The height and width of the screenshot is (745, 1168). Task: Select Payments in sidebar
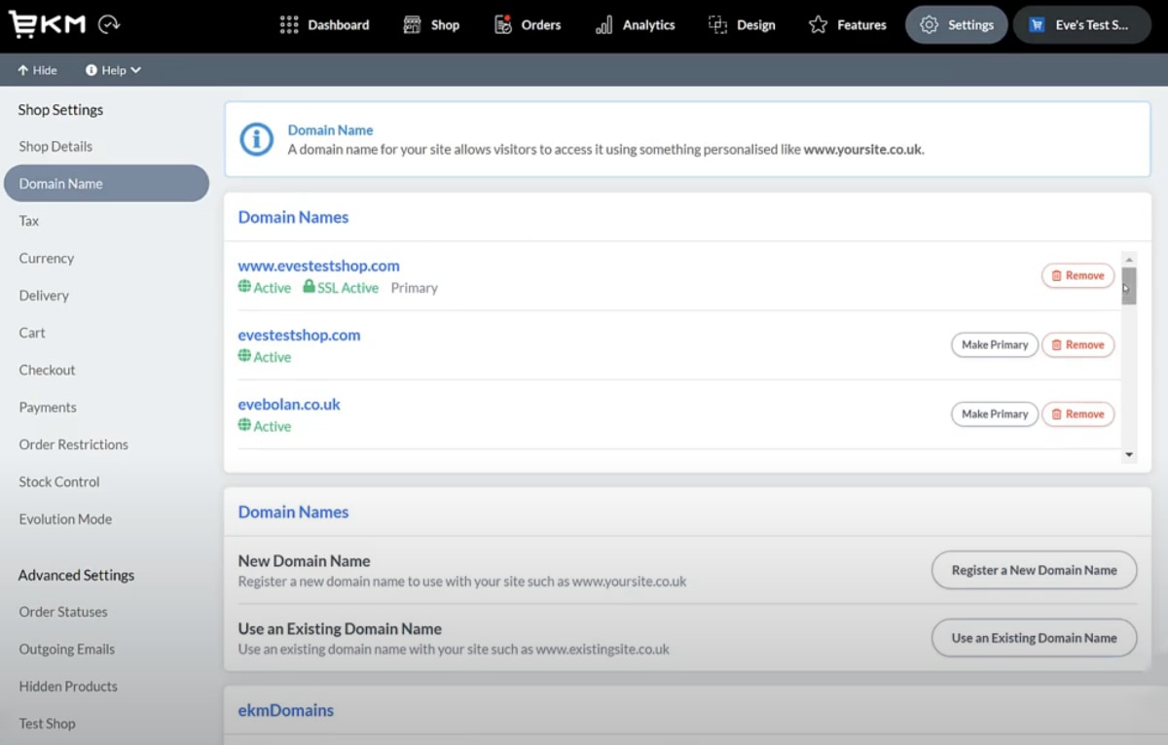48,408
